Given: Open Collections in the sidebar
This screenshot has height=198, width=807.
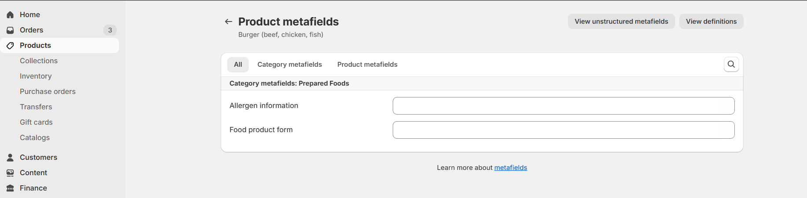Looking at the screenshot, I should pyautogui.click(x=39, y=61).
